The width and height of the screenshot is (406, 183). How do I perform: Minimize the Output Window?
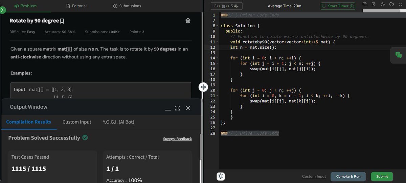point(168,110)
